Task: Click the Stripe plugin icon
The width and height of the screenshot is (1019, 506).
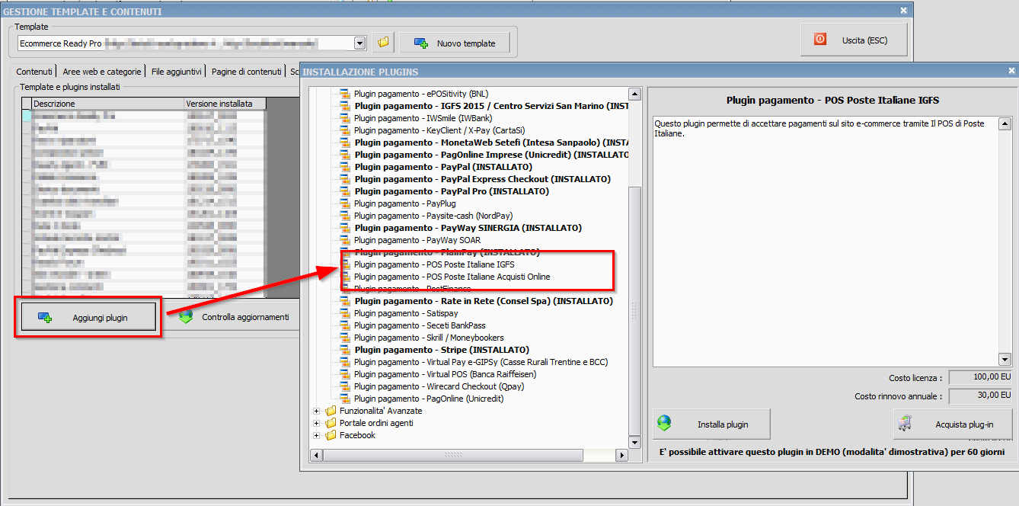Action: pyautogui.click(x=345, y=350)
